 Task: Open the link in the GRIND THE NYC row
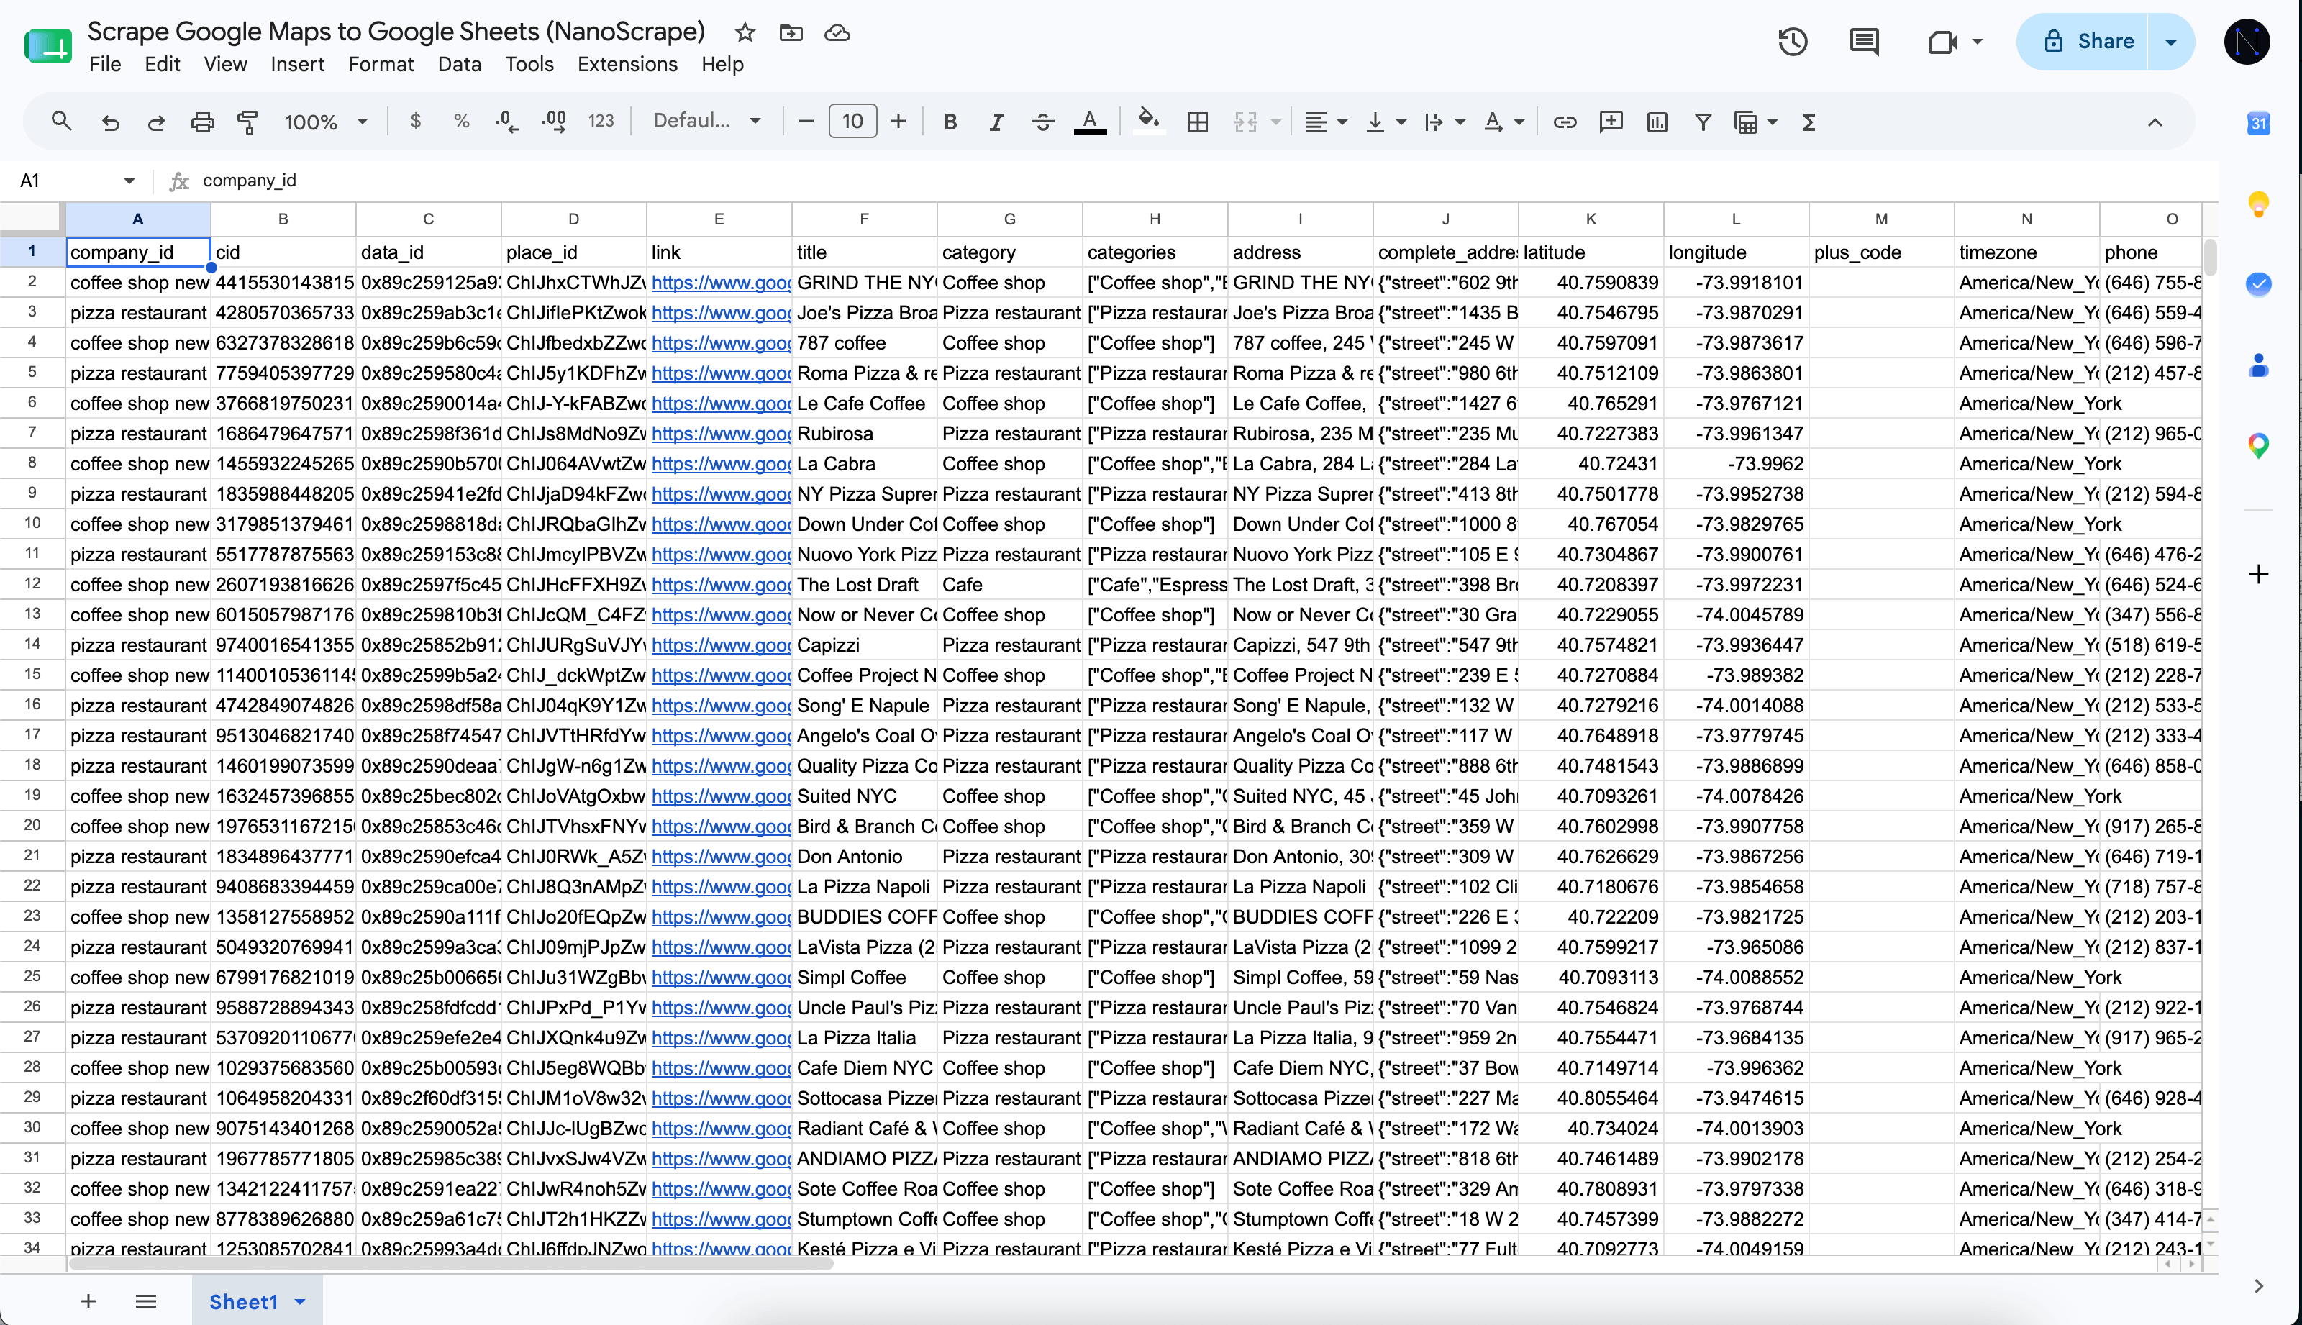721,283
